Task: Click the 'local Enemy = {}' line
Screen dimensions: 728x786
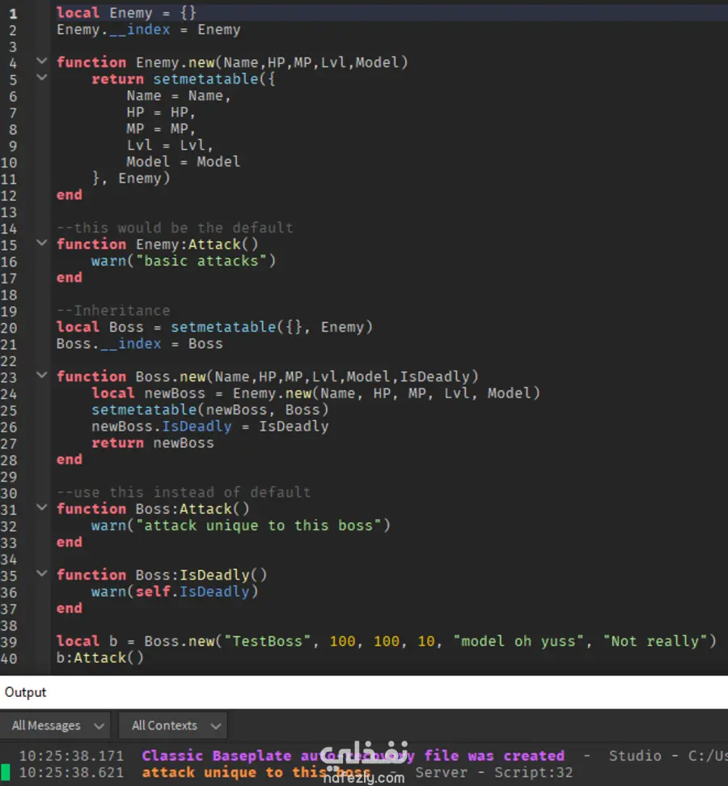Action: pyautogui.click(x=126, y=13)
